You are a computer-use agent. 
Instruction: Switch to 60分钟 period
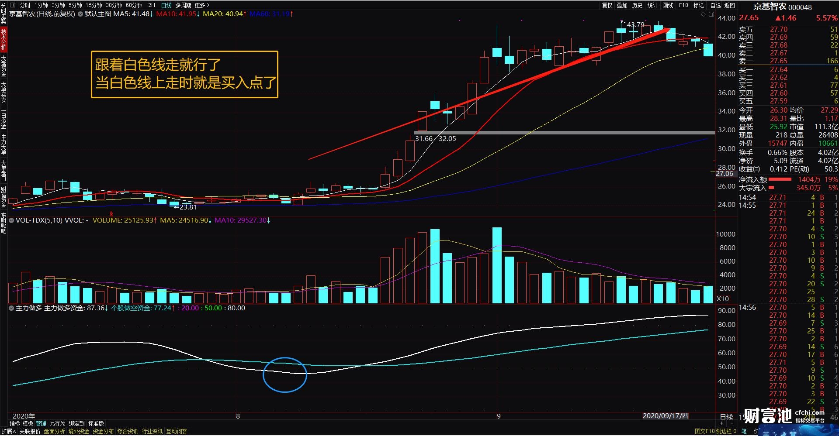tap(134, 5)
